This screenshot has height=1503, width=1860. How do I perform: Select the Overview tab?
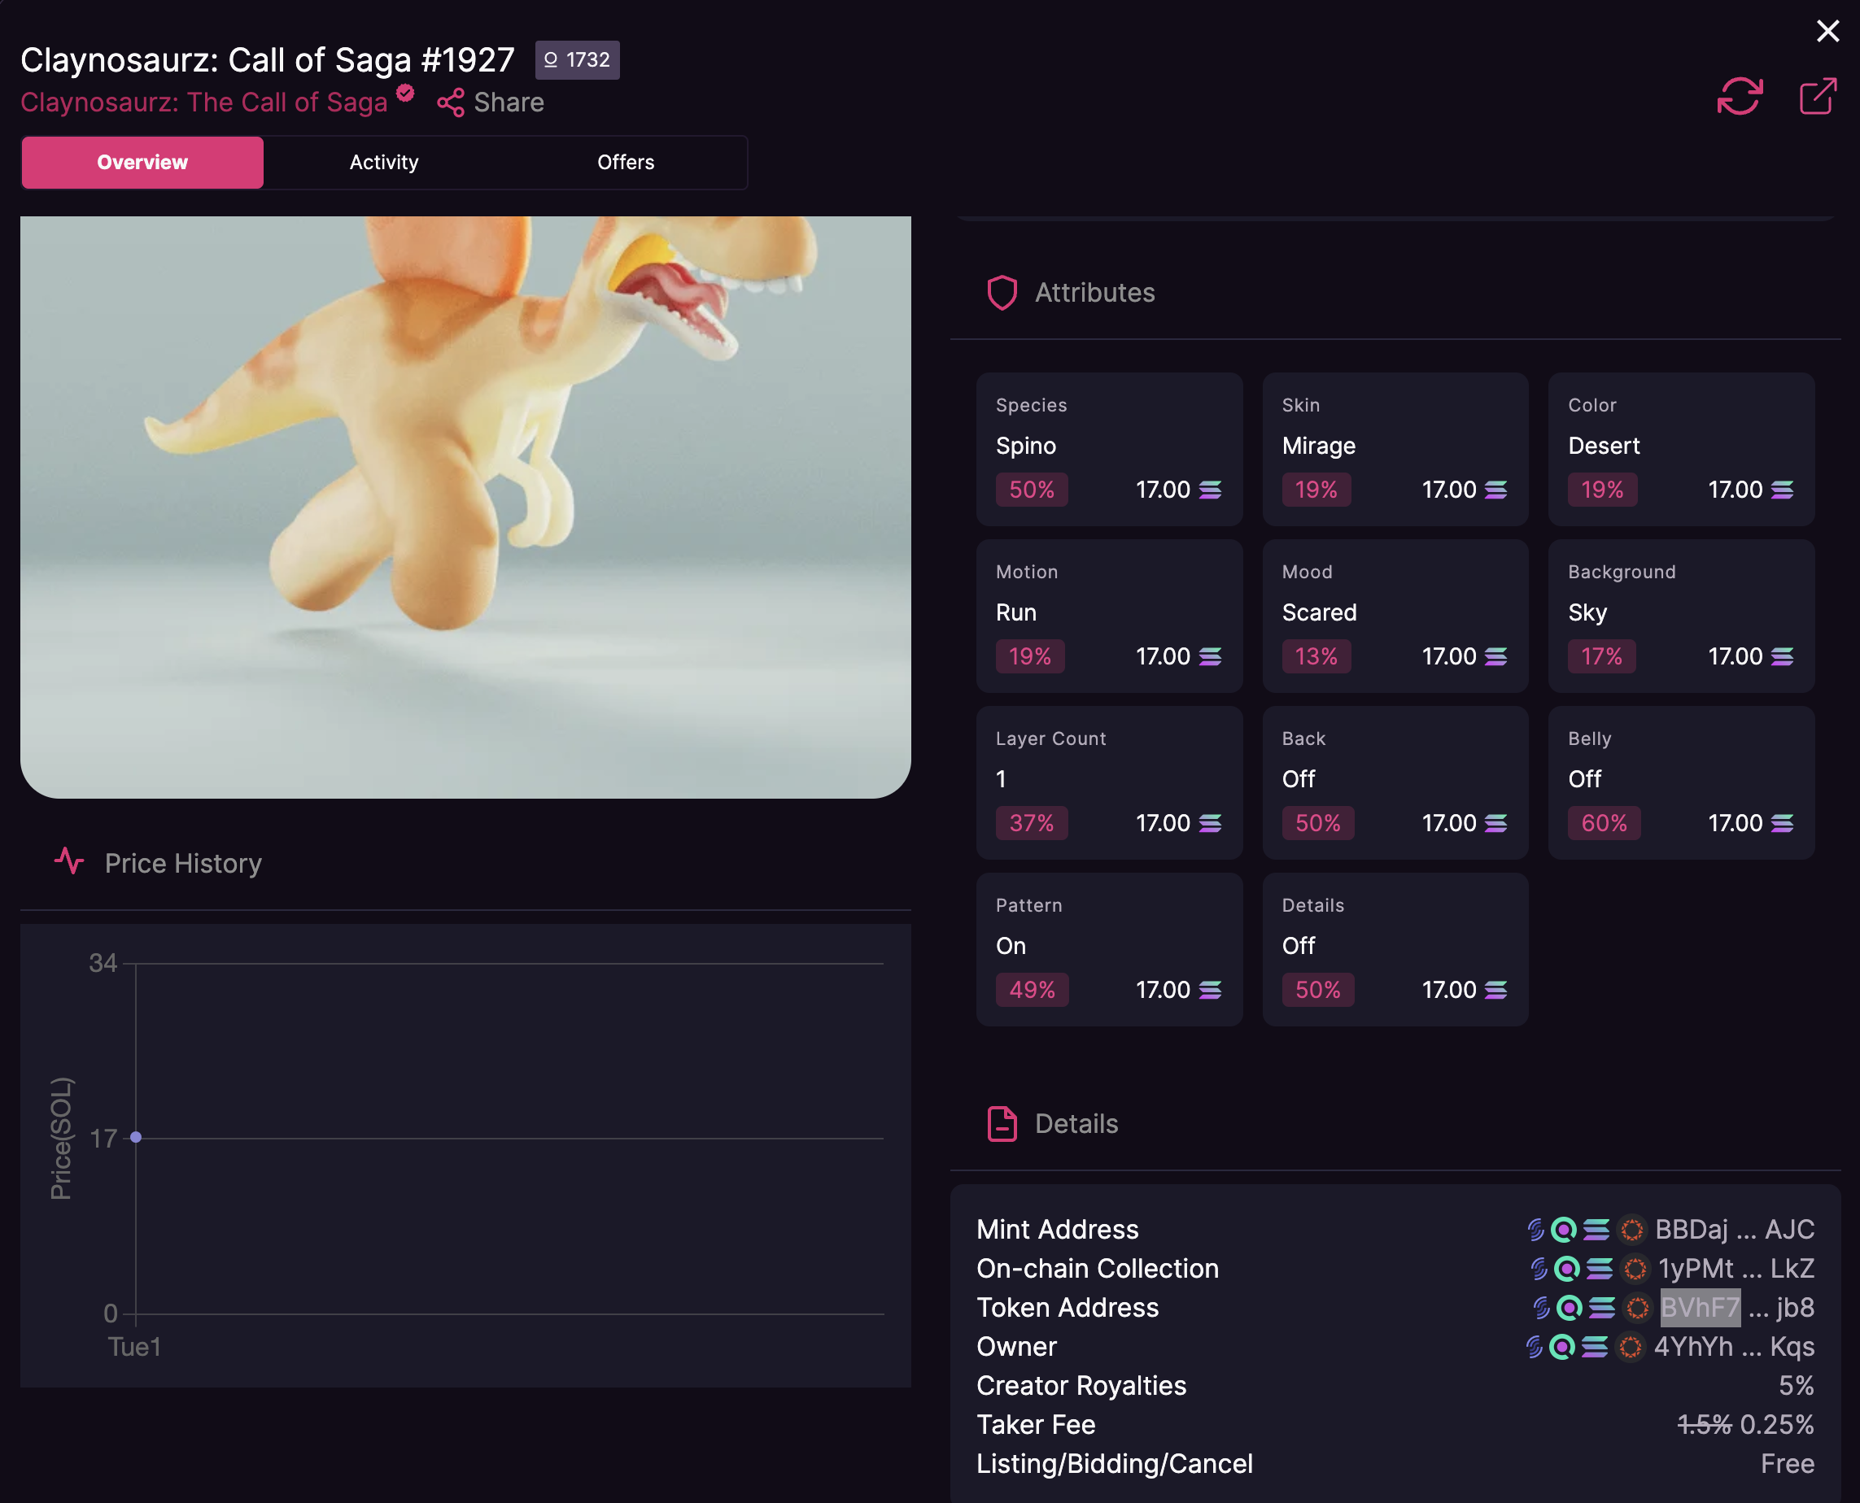point(142,163)
